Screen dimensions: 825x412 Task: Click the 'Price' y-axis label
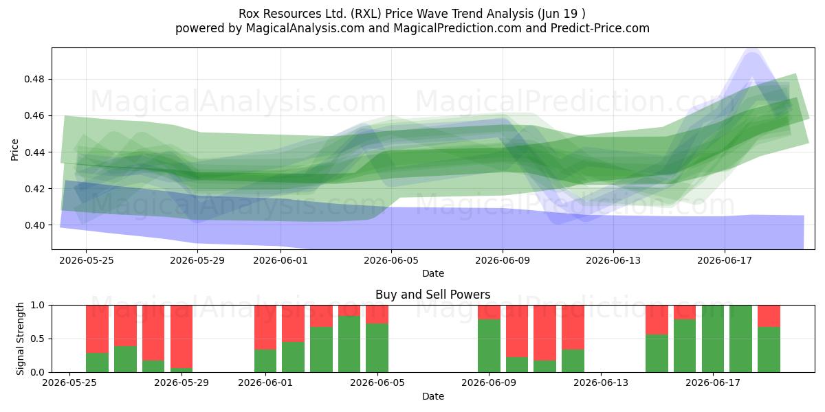click(x=14, y=148)
